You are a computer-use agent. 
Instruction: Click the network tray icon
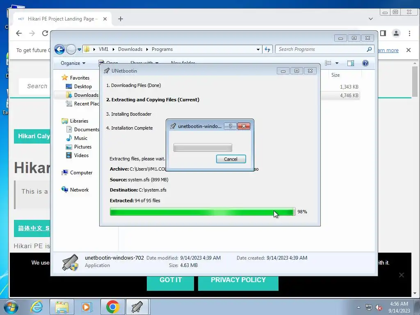pyautogui.click(x=369, y=308)
